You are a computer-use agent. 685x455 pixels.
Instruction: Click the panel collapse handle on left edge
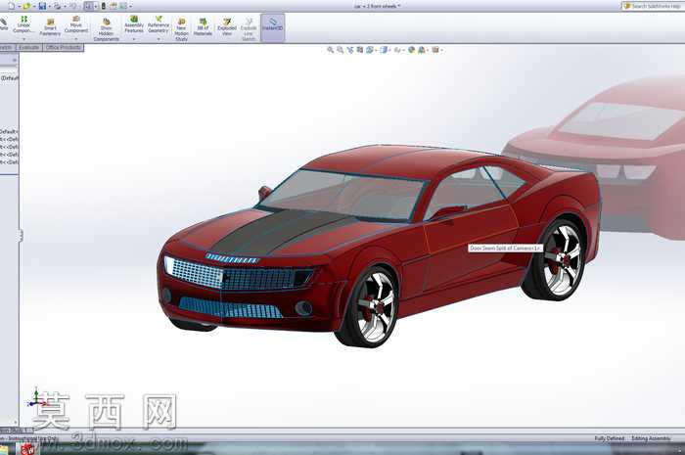point(21,236)
